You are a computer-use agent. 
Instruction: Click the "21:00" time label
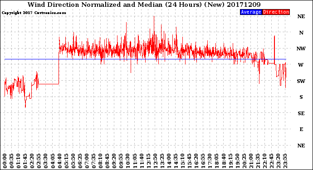point(251,161)
